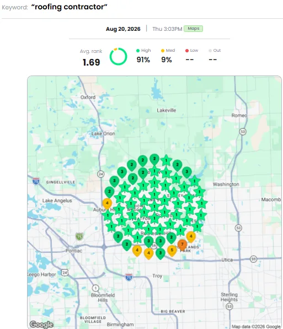Click the yellow Med legend dot
The image size is (283, 329).
click(x=163, y=51)
